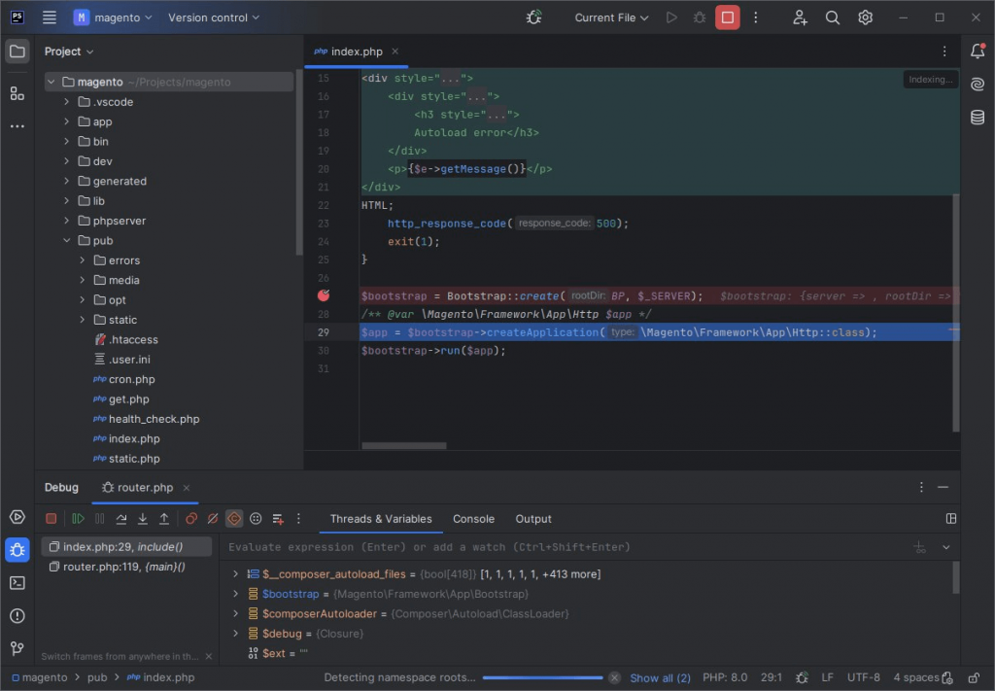Cancel Detecting namespace roots task
The width and height of the screenshot is (995, 691).
click(614, 677)
